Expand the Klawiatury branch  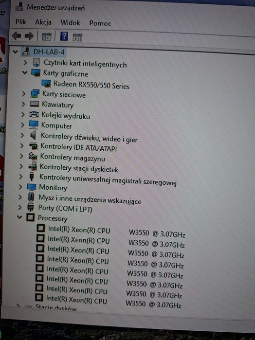pos(23,104)
